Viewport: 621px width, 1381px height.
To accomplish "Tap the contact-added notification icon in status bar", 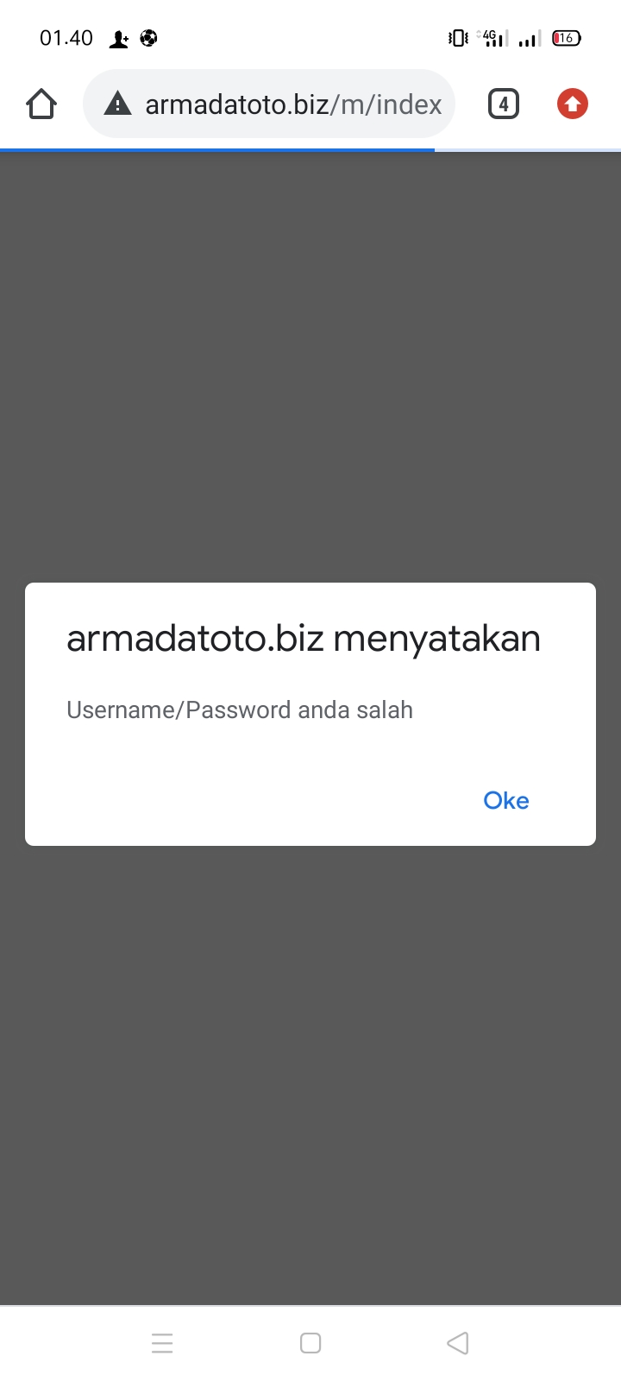I will point(119,39).
